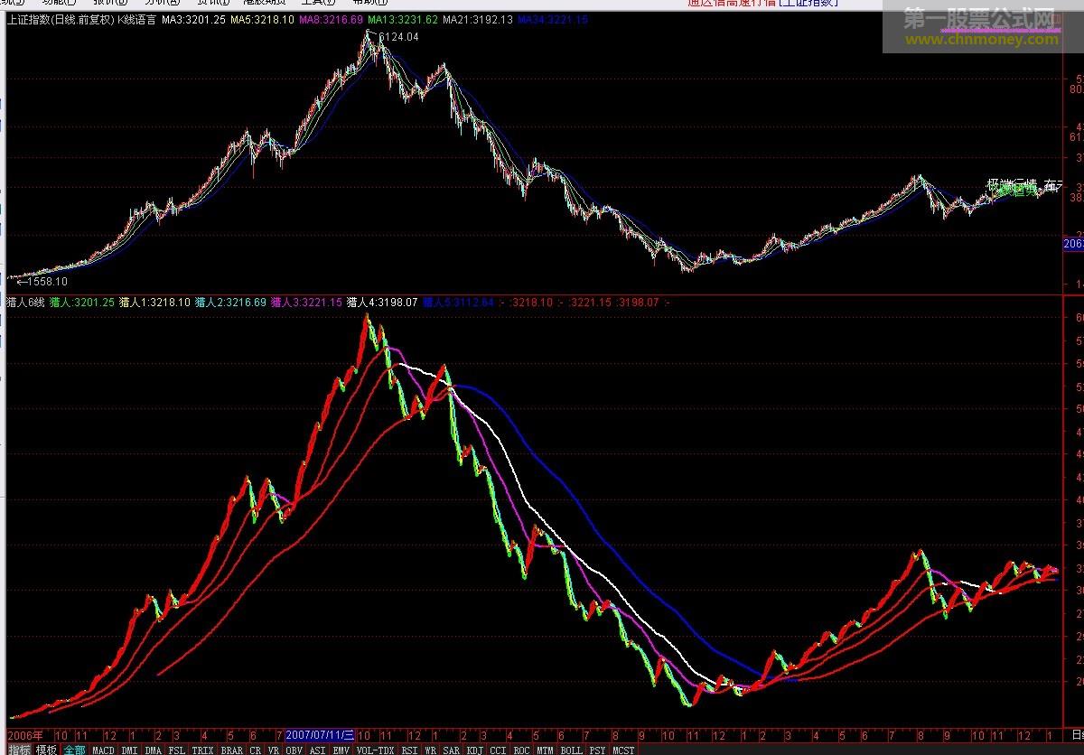Select the RSI indicator tab
The width and height of the screenshot is (1084, 755).
(x=410, y=750)
